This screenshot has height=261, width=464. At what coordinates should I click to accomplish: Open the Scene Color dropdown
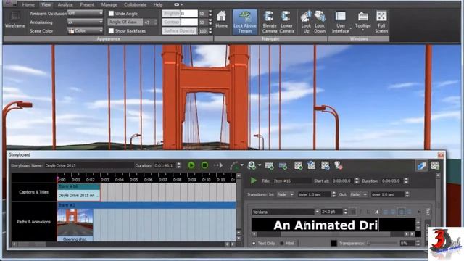point(86,30)
